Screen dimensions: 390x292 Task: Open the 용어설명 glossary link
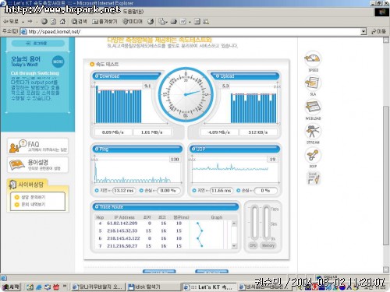click(x=38, y=165)
